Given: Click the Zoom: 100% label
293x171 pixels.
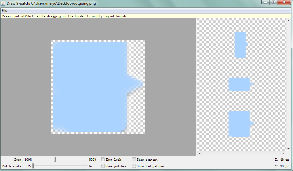Looking at the screenshot, I should 23,160.
